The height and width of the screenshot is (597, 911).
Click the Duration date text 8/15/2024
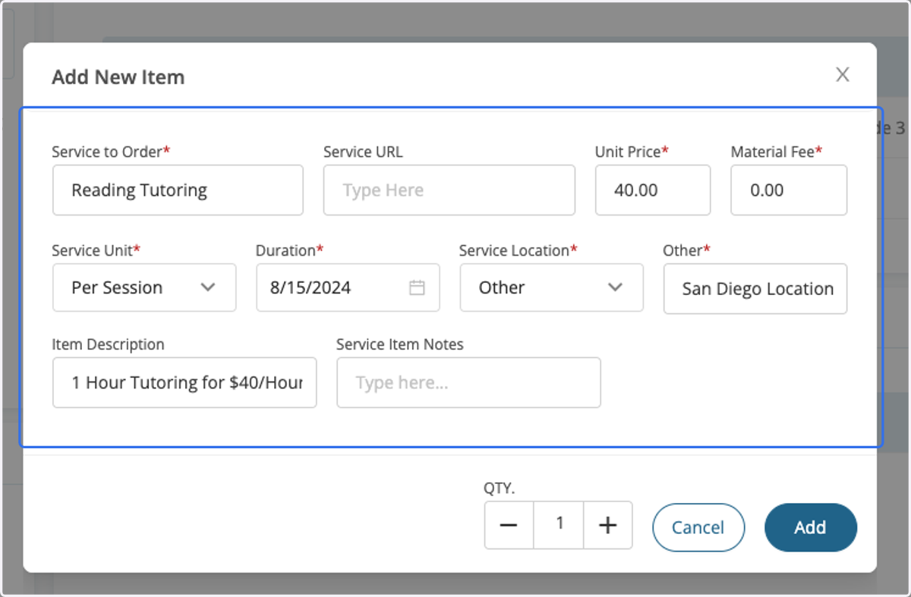click(x=310, y=288)
